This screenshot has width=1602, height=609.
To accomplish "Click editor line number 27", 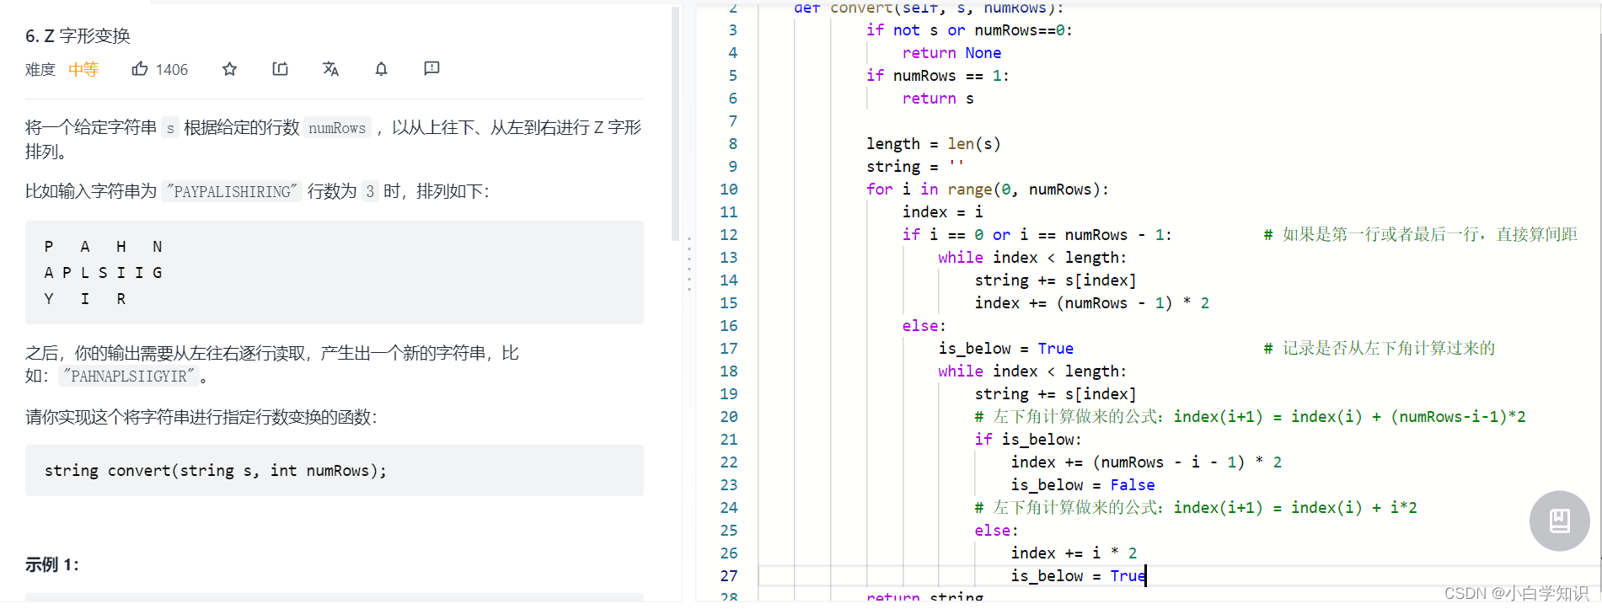I will 729,576.
